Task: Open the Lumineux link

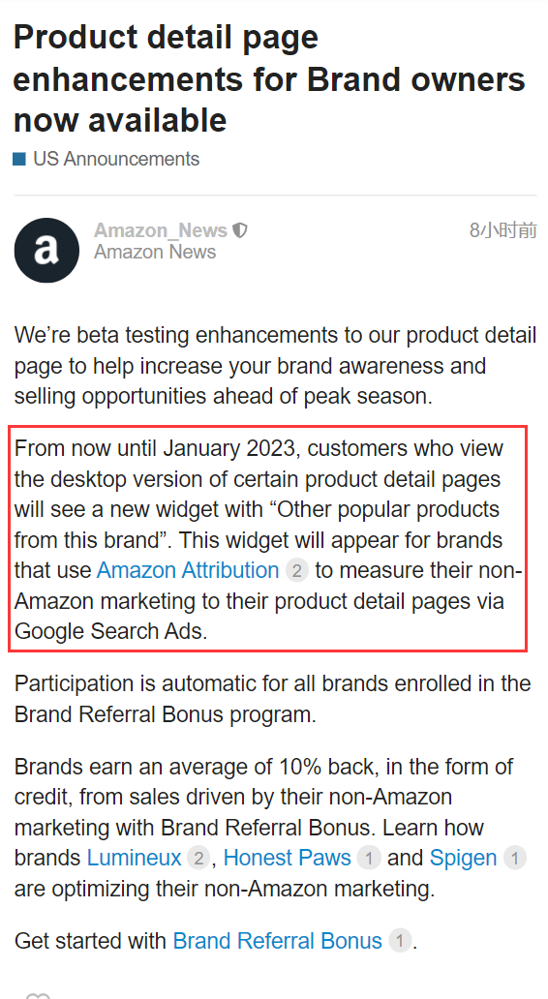Action: [x=135, y=859]
